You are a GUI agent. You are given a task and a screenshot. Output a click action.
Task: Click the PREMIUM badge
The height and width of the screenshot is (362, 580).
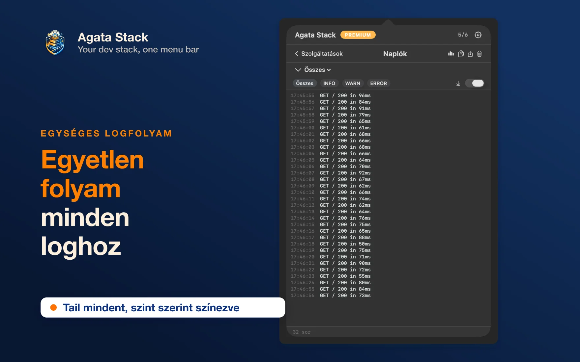[358, 35]
